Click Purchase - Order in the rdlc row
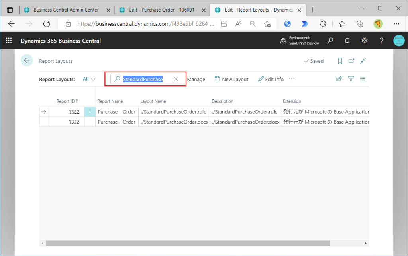 pyautogui.click(x=117, y=112)
